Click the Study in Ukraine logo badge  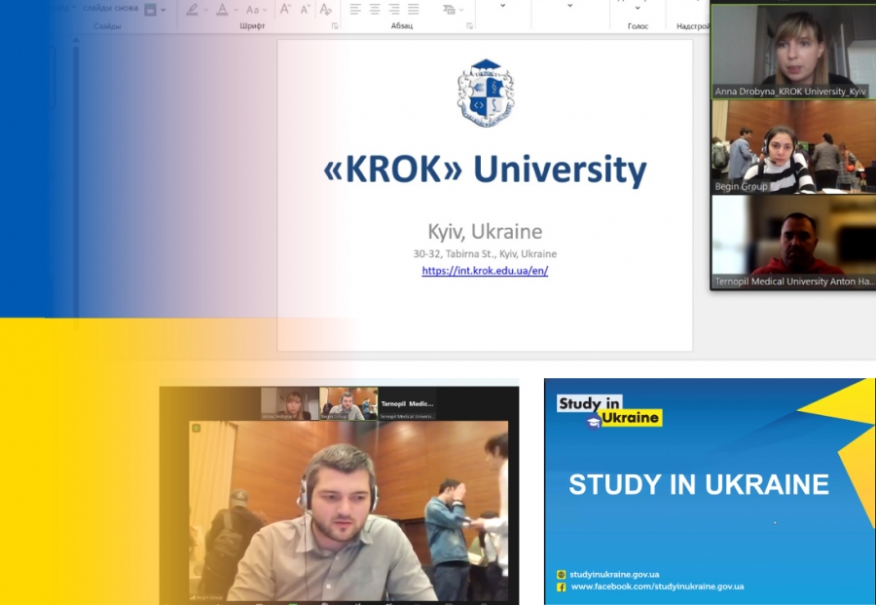609,412
